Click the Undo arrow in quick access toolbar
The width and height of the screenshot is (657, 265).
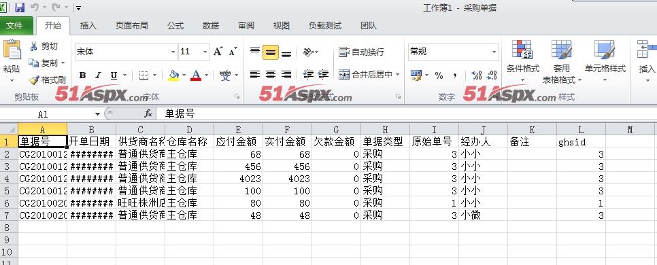point(35,7)
